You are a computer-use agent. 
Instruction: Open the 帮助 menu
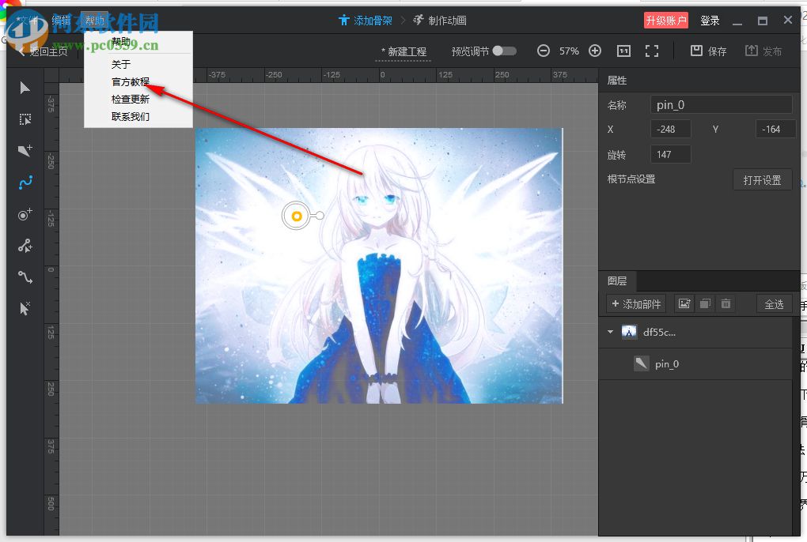point(95,20)
